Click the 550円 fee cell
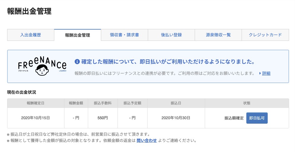 [103, 118]
